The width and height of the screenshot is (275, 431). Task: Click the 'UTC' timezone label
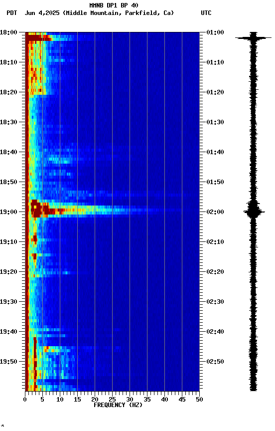point(206,13)
